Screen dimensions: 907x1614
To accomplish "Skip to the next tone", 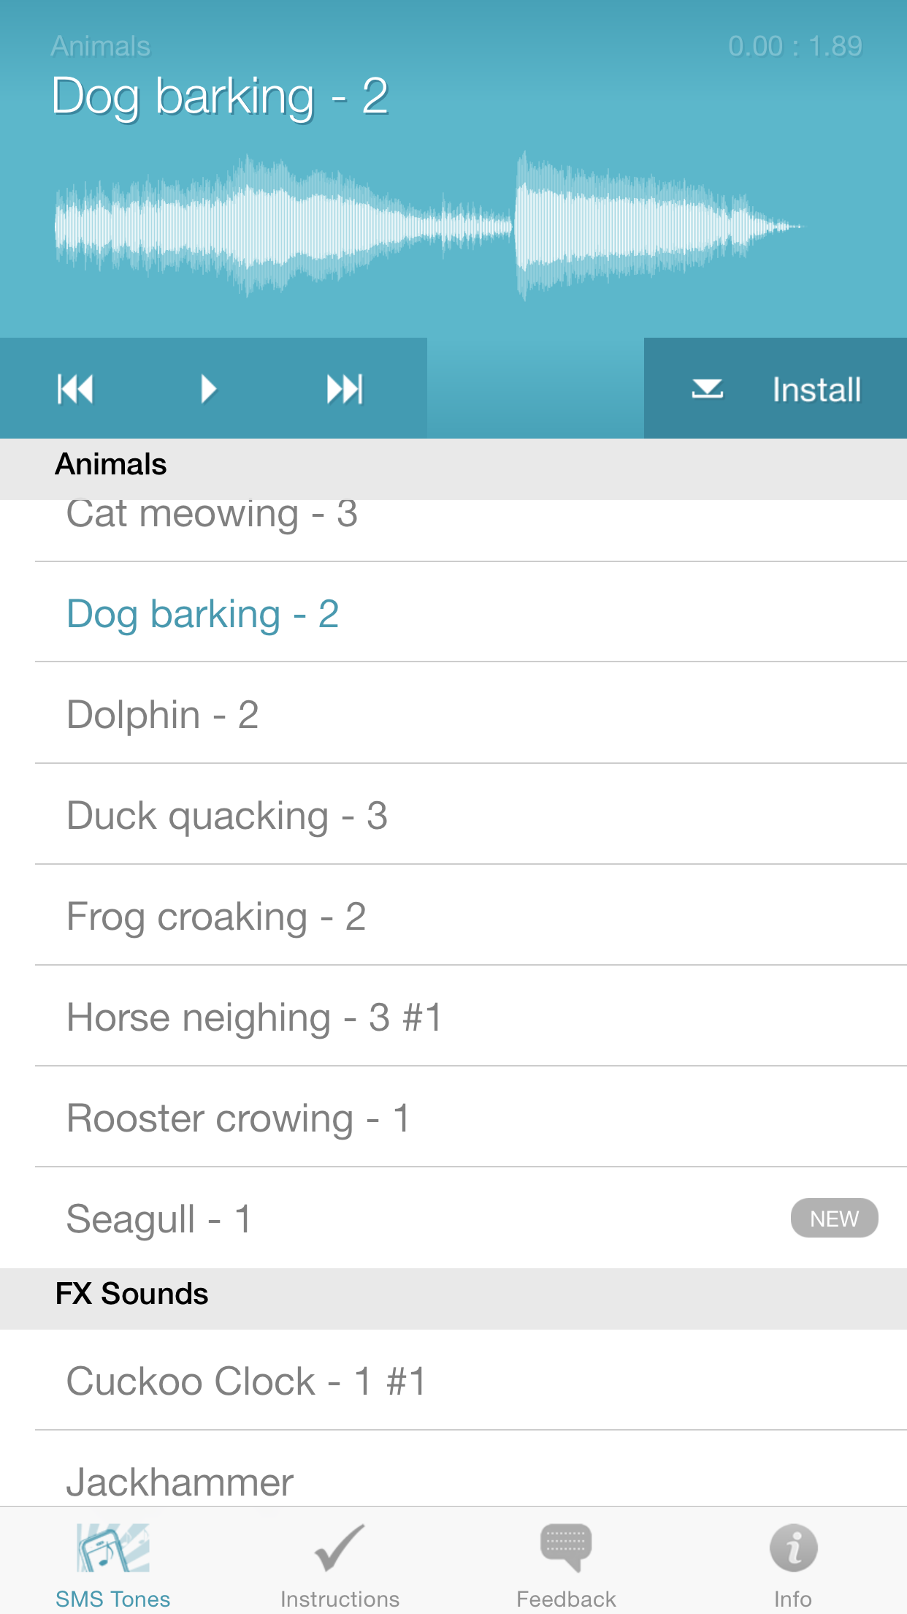I will (x=344, y=389).
